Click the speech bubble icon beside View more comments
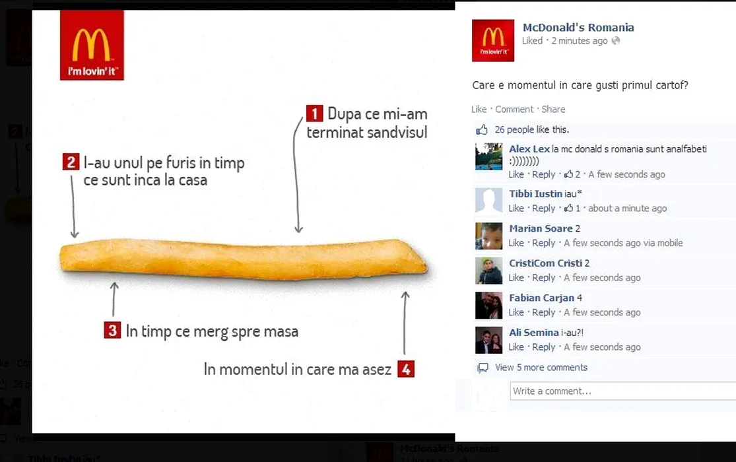Screen dimensions: 736x462 [483, 368]
